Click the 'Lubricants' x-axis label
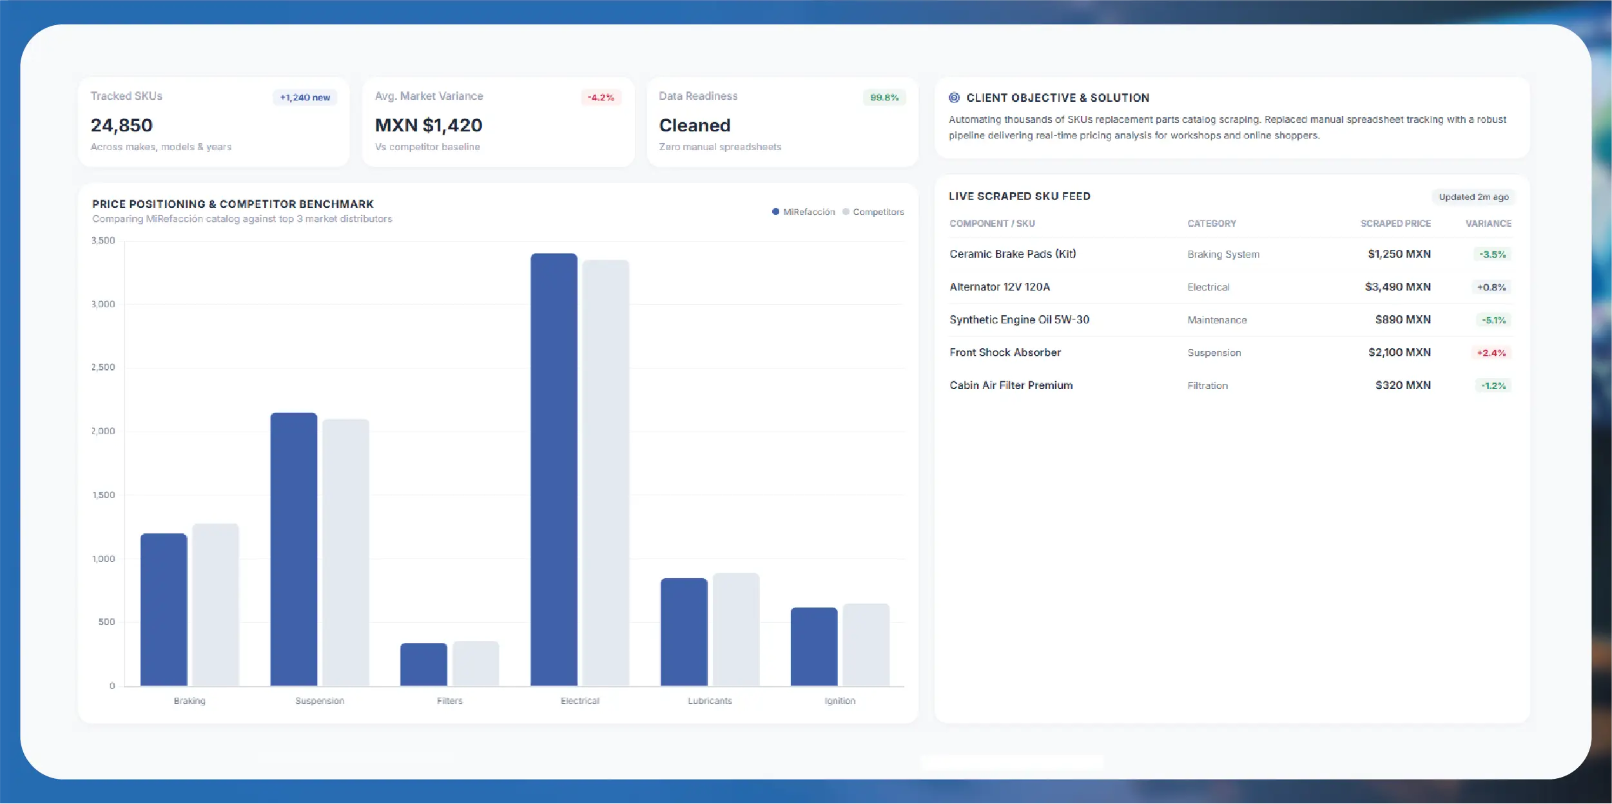 [x=710, y=701]
